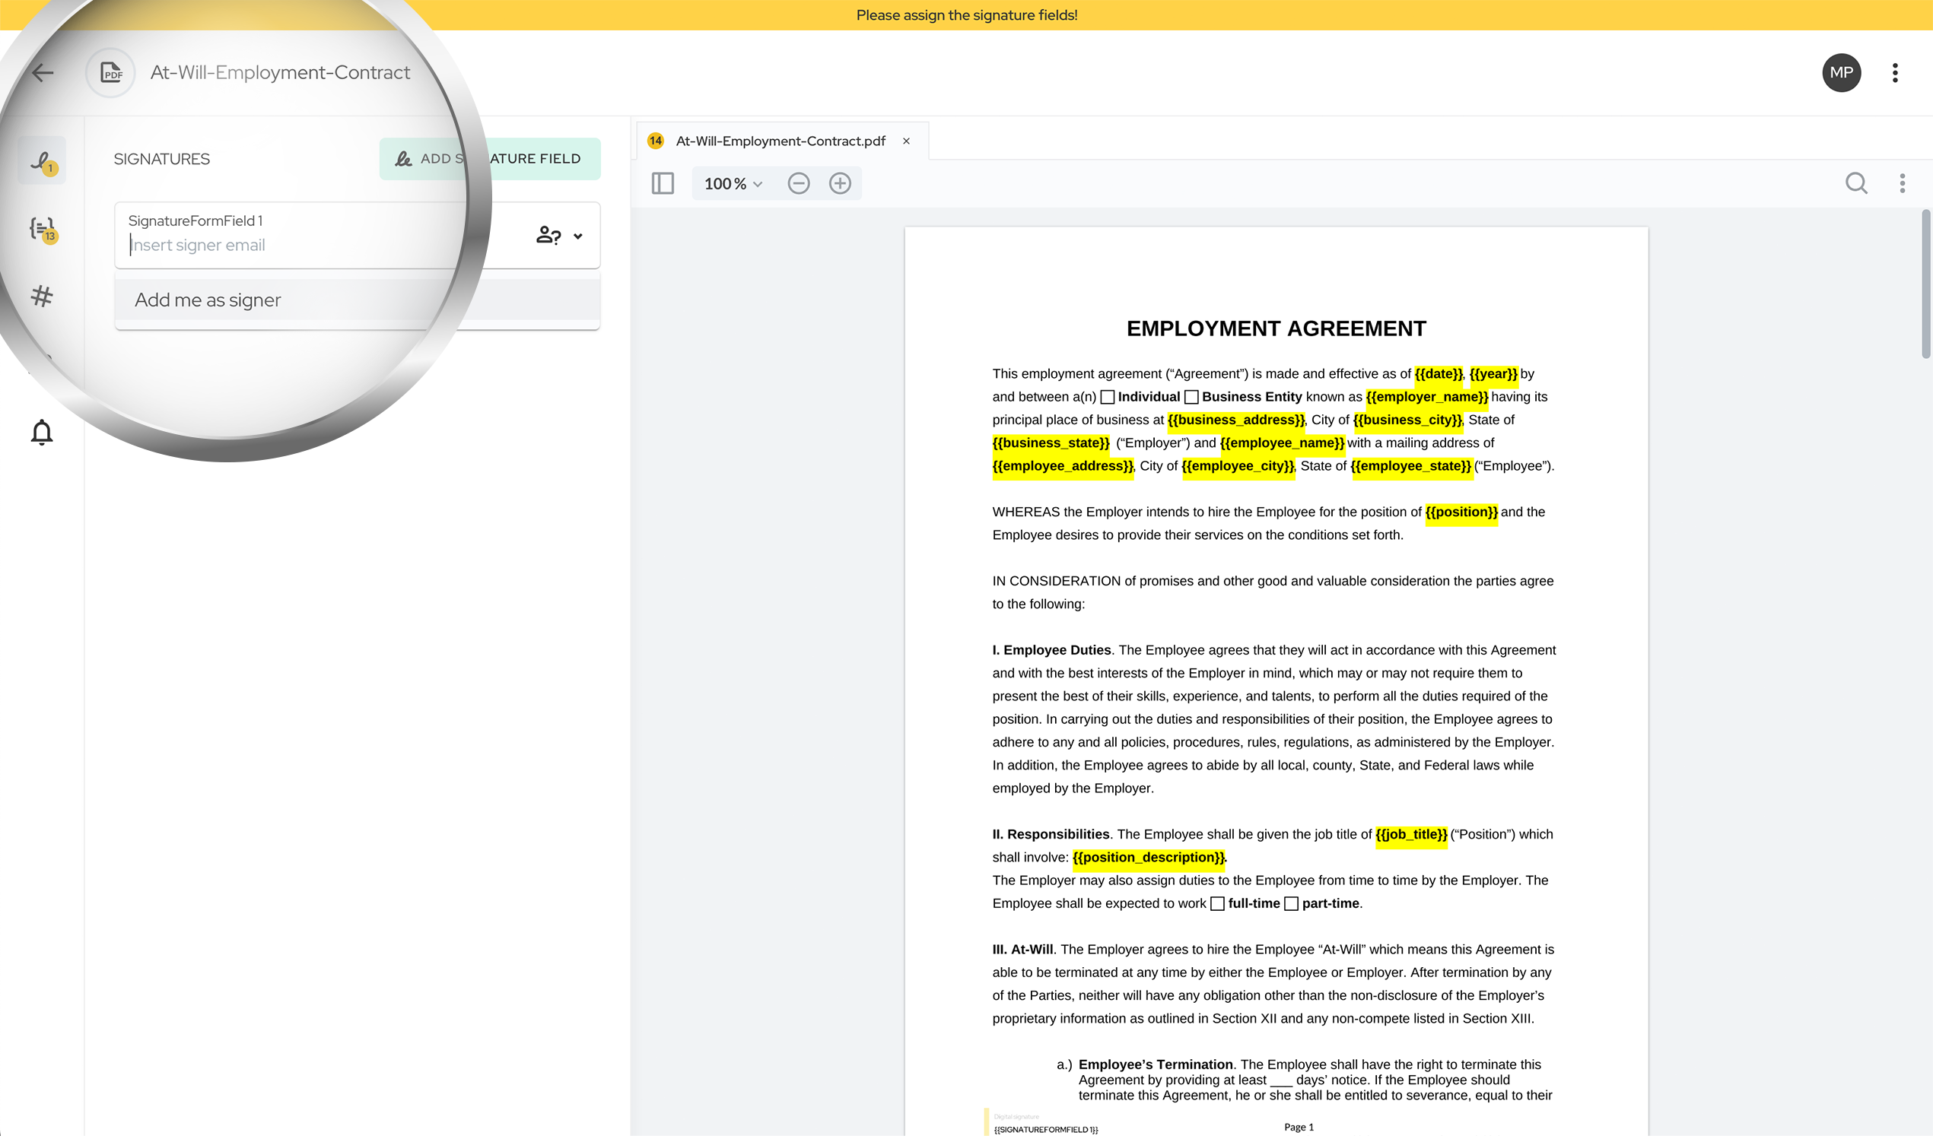Check the Business Entity checkbox
1933x1142 pixels.
coord(1191,396)
